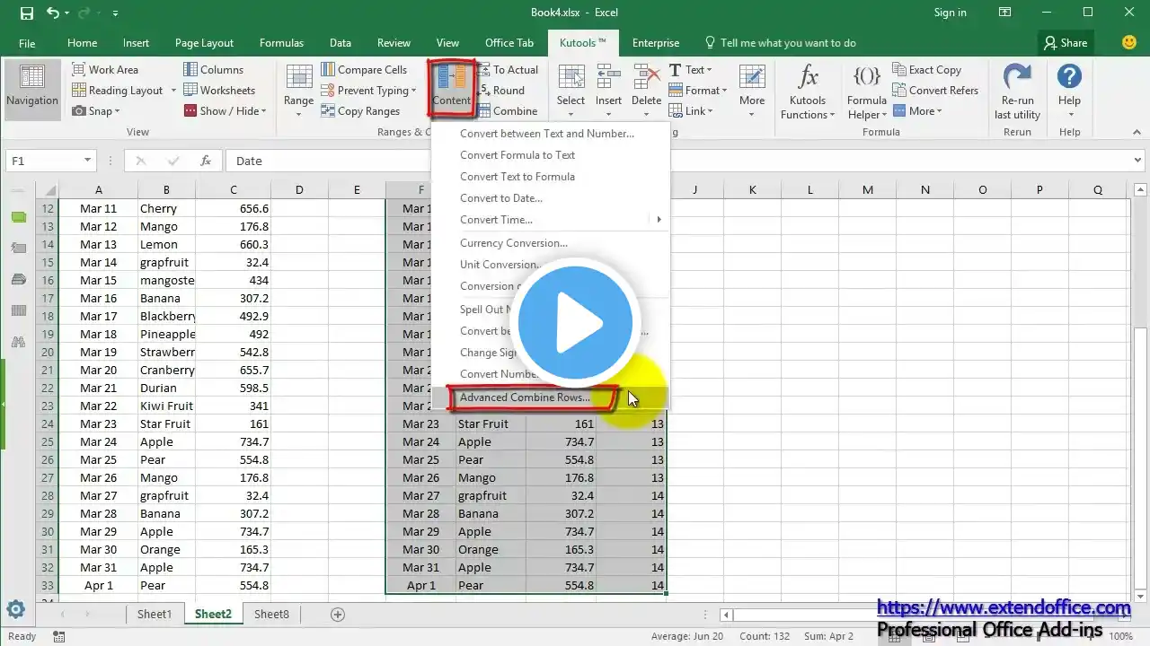Open the Combine utility
Viewport: 1150px width, 646px height.
(507, 111)
